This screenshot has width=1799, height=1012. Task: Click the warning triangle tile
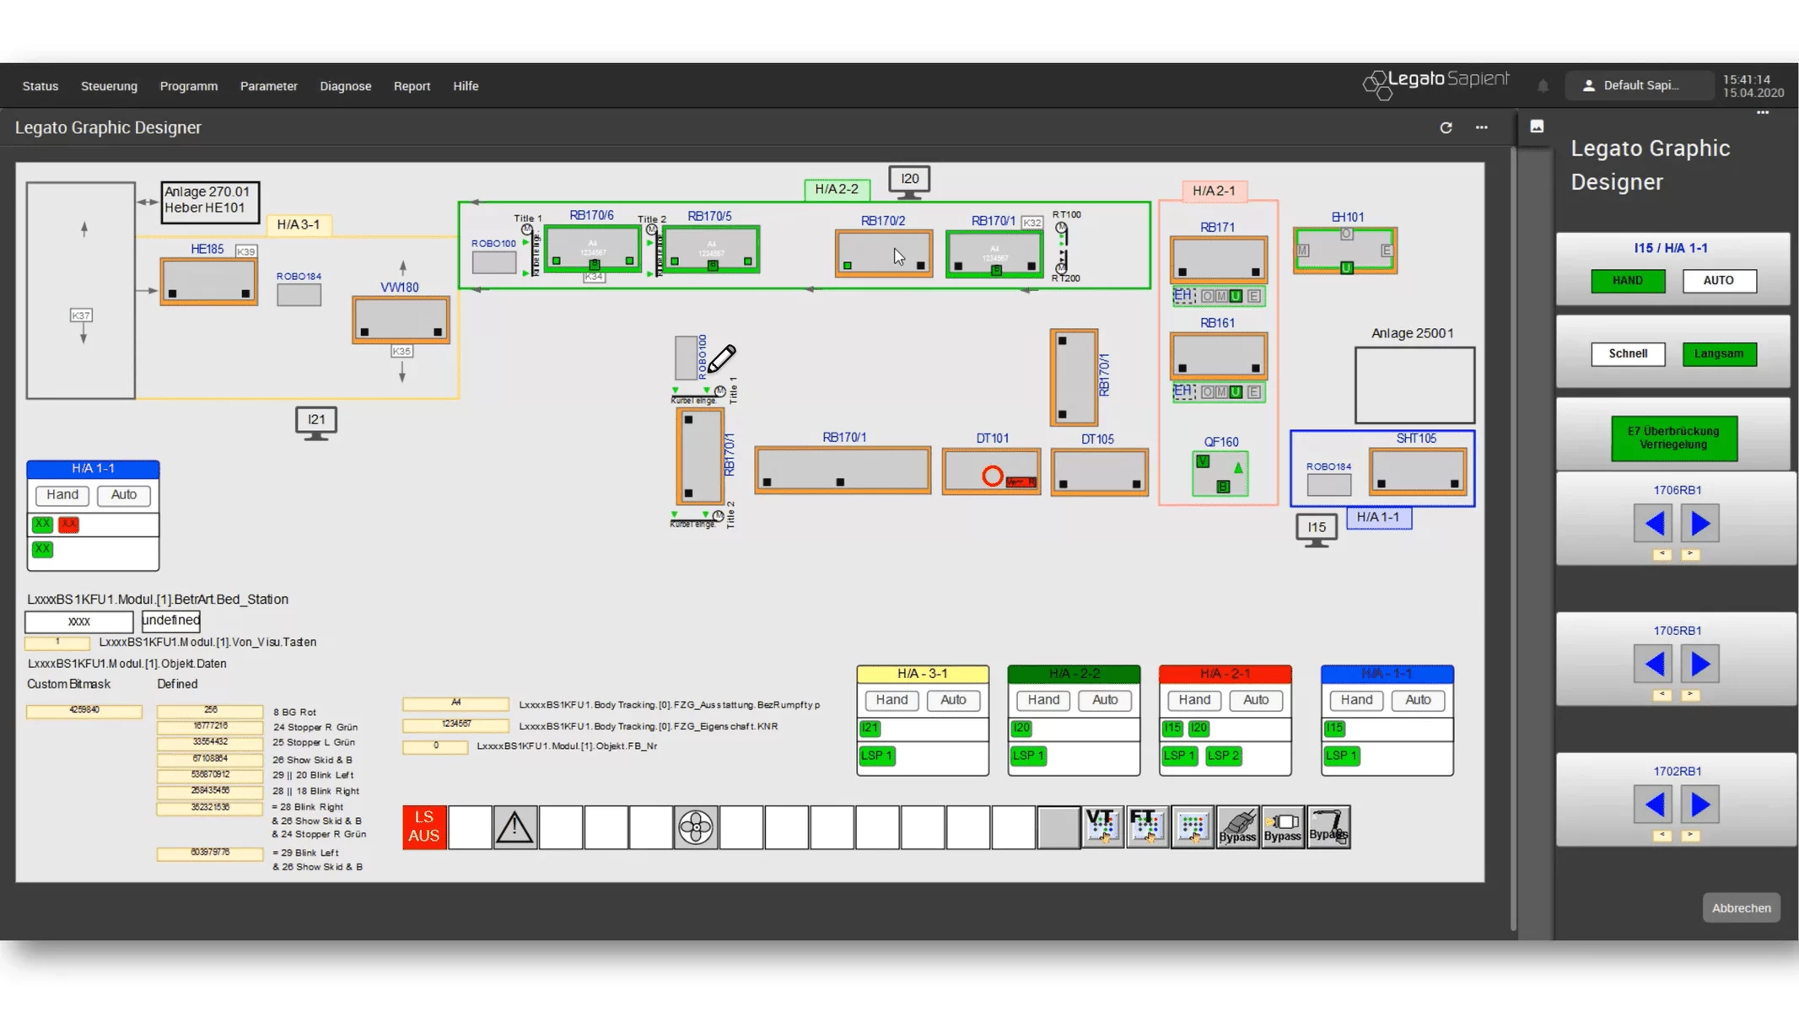point(514,827)
